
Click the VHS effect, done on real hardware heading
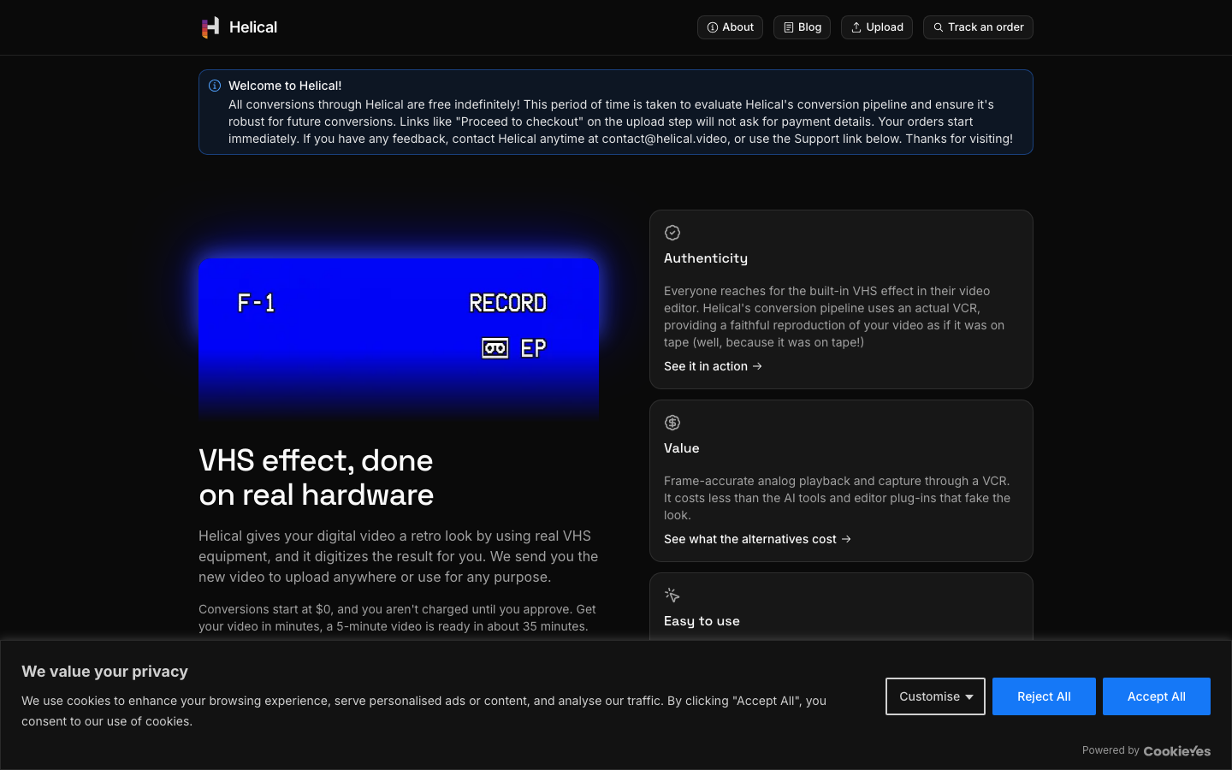[317, 477]
